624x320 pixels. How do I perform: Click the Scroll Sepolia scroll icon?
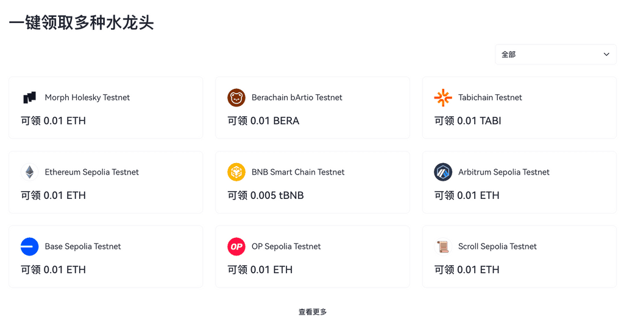click(x=443, y=246)
